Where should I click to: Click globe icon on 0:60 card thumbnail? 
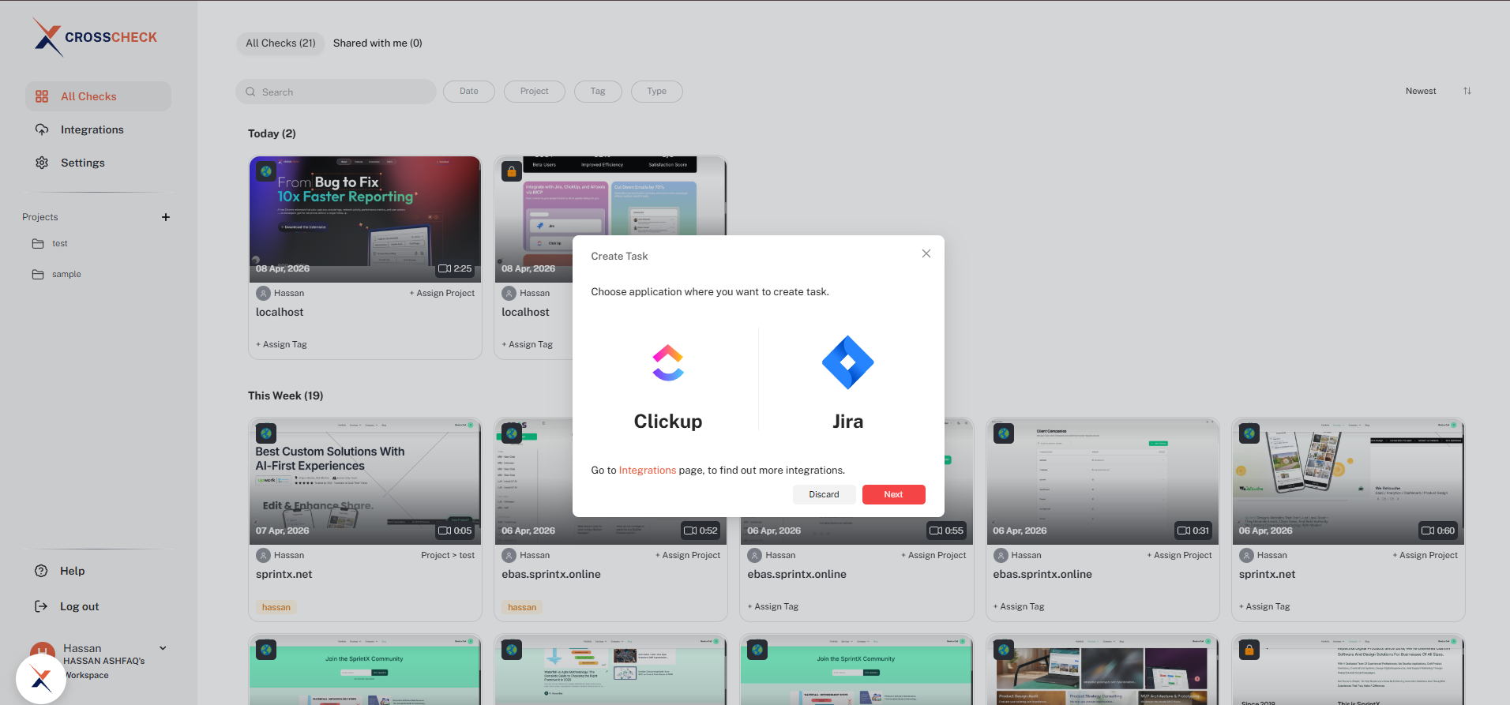click(1249, 433)
